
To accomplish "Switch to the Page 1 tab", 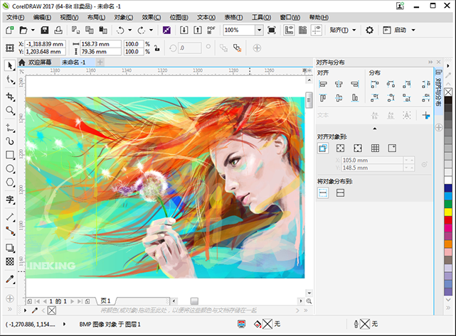I will point(106,301).
